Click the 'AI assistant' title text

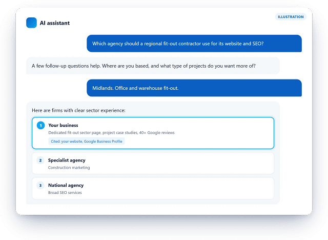(55, 23)
